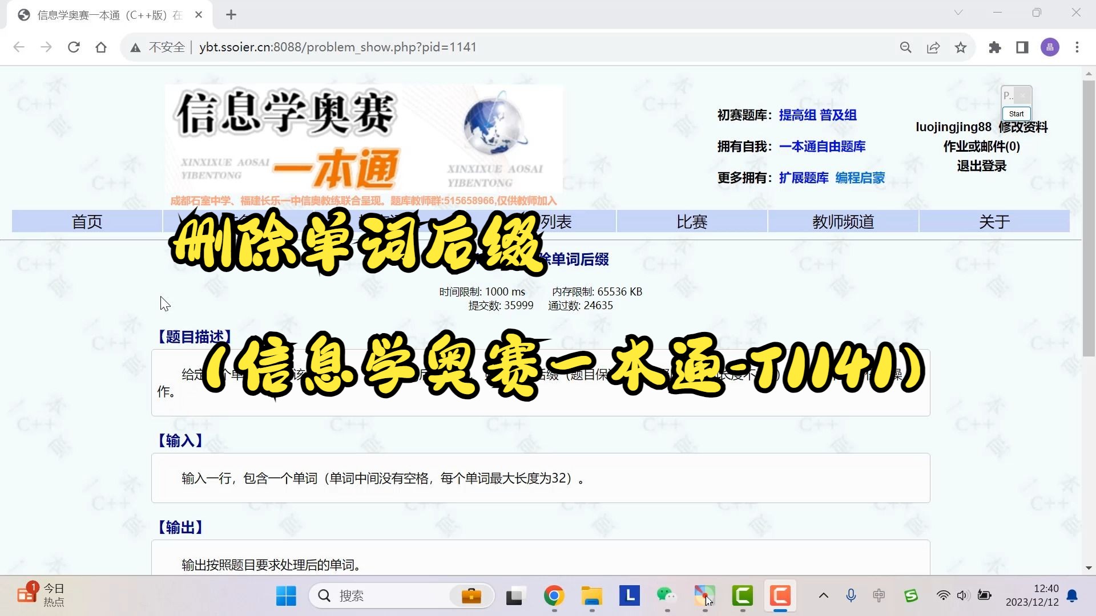Select the 首页 navigation item
Viewport: 1096px width, 616px height.
[x=87, y=221]
